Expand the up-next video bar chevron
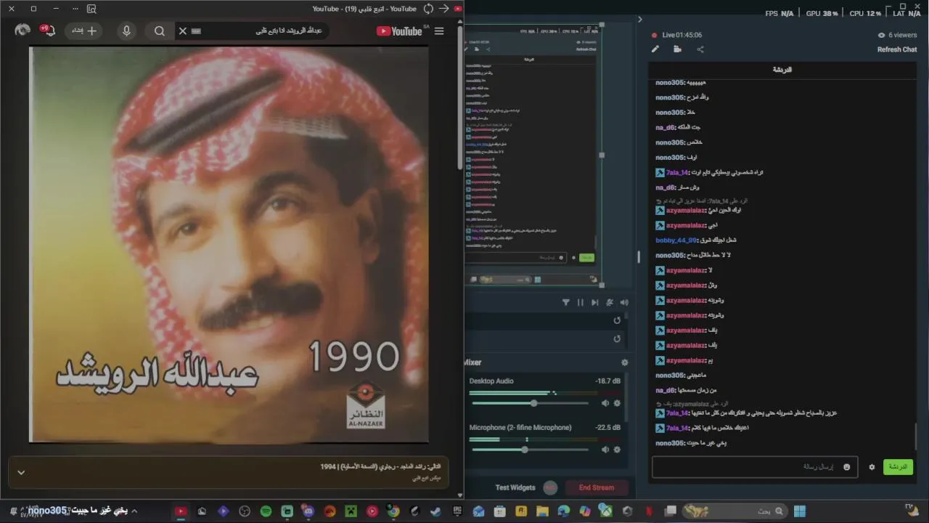The height and width of the screenshot is (523, 929). 21,472
